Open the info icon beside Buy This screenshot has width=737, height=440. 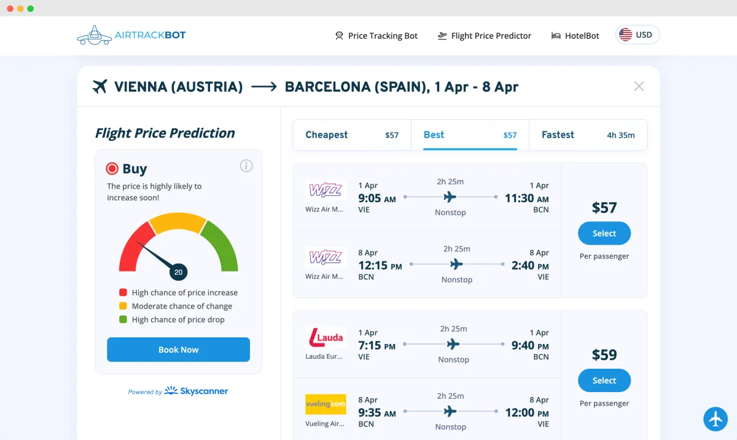pyautogui.click(x=246, y=166)
